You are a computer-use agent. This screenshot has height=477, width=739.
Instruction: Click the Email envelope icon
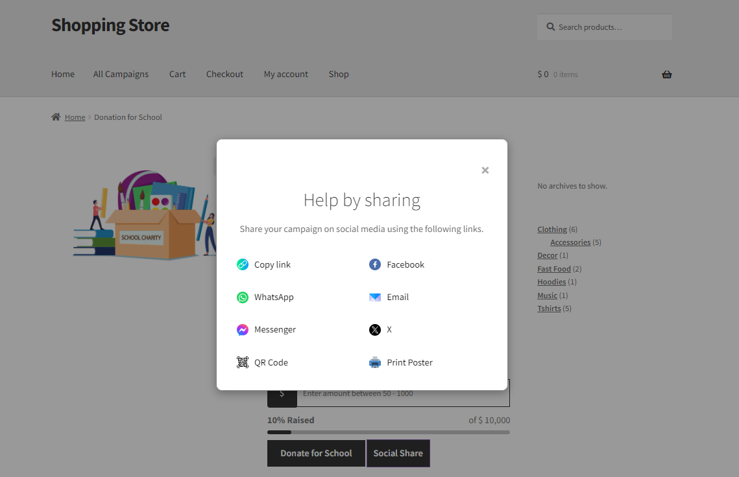pyautogui.click(x=374, y=297)
